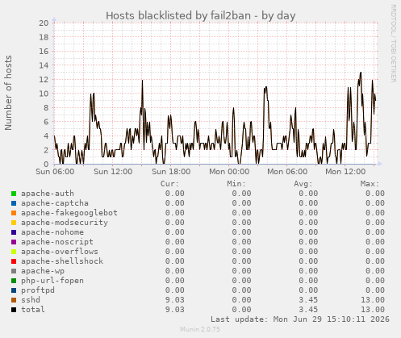
Task: Click the 'Cur:' column header
Action: (169, 184)
